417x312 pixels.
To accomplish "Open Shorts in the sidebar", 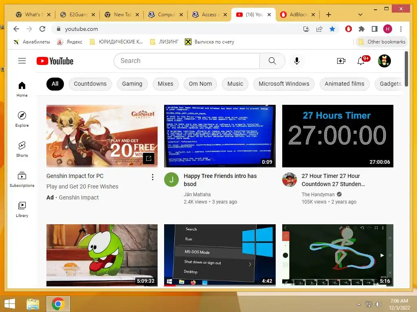I will [x=22, y=149].
